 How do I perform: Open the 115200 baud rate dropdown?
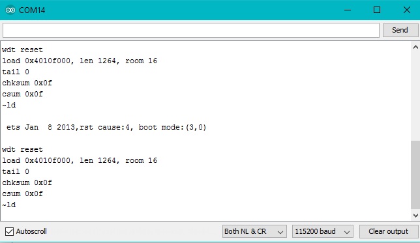[x=323, y=231]
